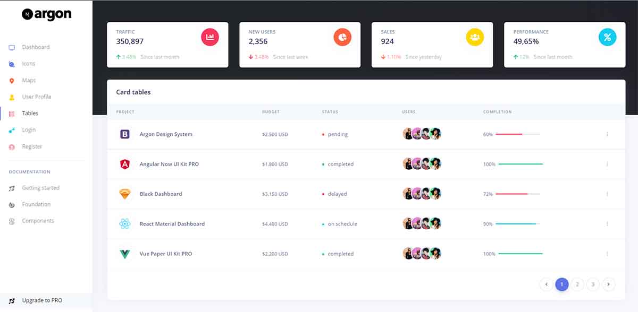Open options menu for Black Dashboard row
Viewport: 638px width, 312px height.
pos(607,194)
